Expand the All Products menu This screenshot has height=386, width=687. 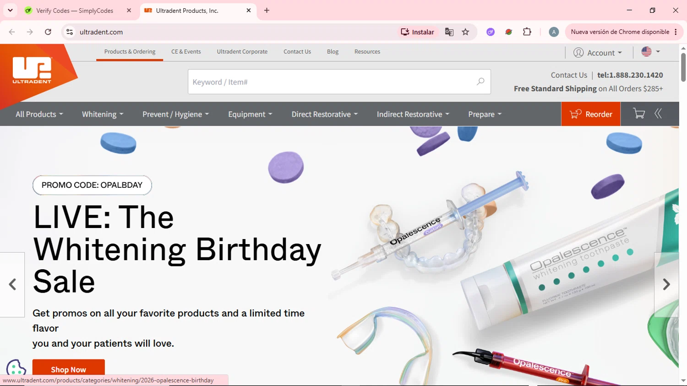point(39,114)
